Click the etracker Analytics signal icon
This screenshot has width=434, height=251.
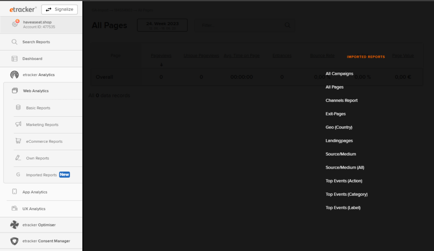point(14,75)
